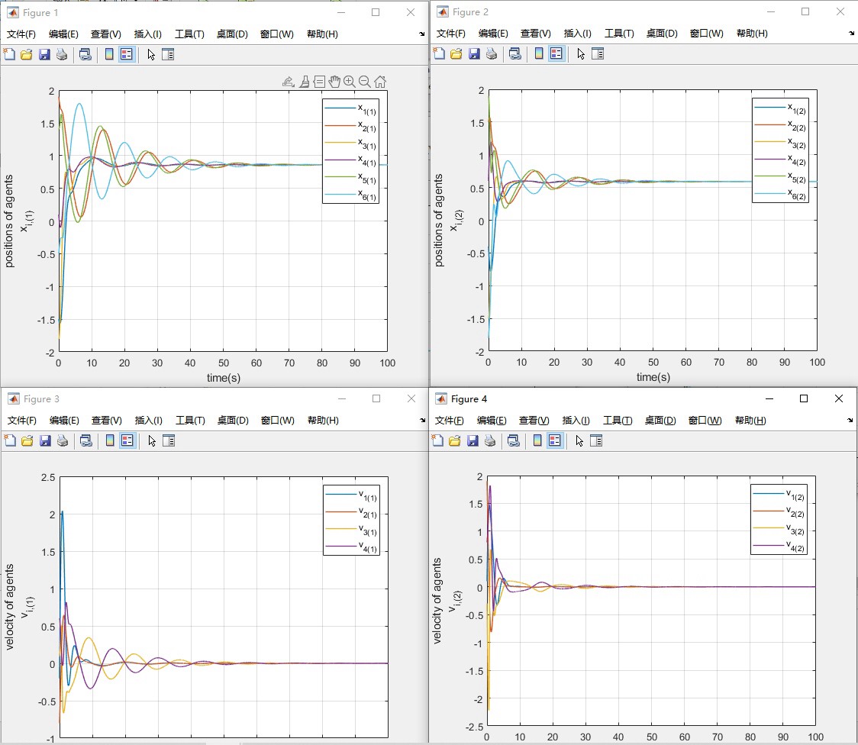
Task: Activate the Pan hand tool in Figure 1
Action: coord(334,82)
